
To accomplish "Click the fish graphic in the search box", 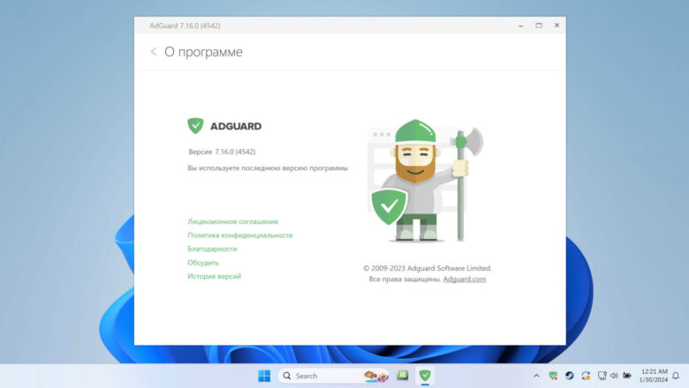I will click(x=375, y=376).
